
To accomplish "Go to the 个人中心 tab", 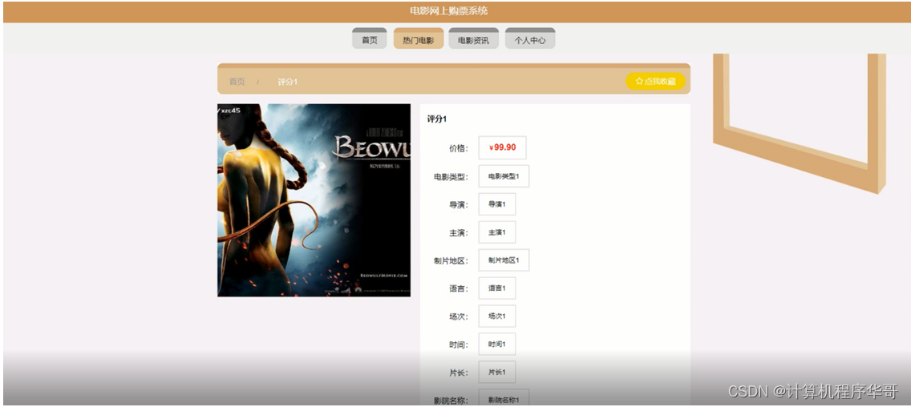I will tap(530, 39).
